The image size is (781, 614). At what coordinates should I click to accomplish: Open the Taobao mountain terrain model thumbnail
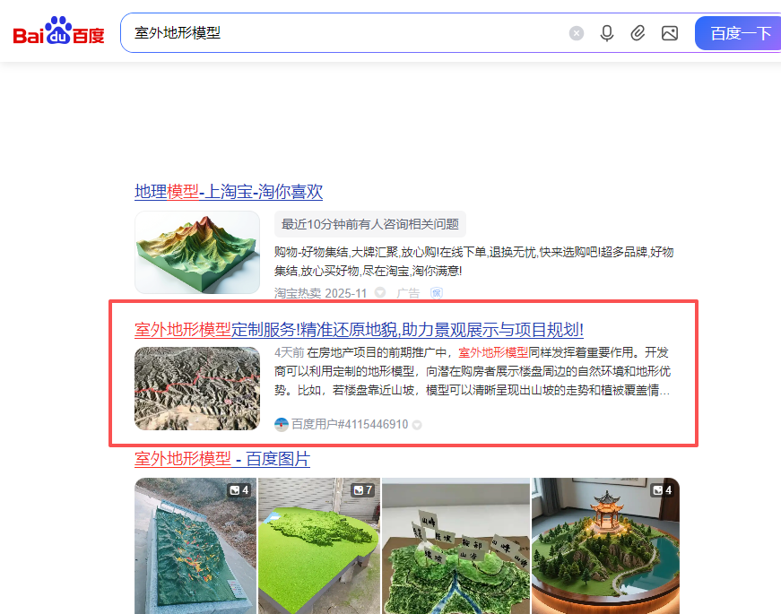[x=197, y=253]
